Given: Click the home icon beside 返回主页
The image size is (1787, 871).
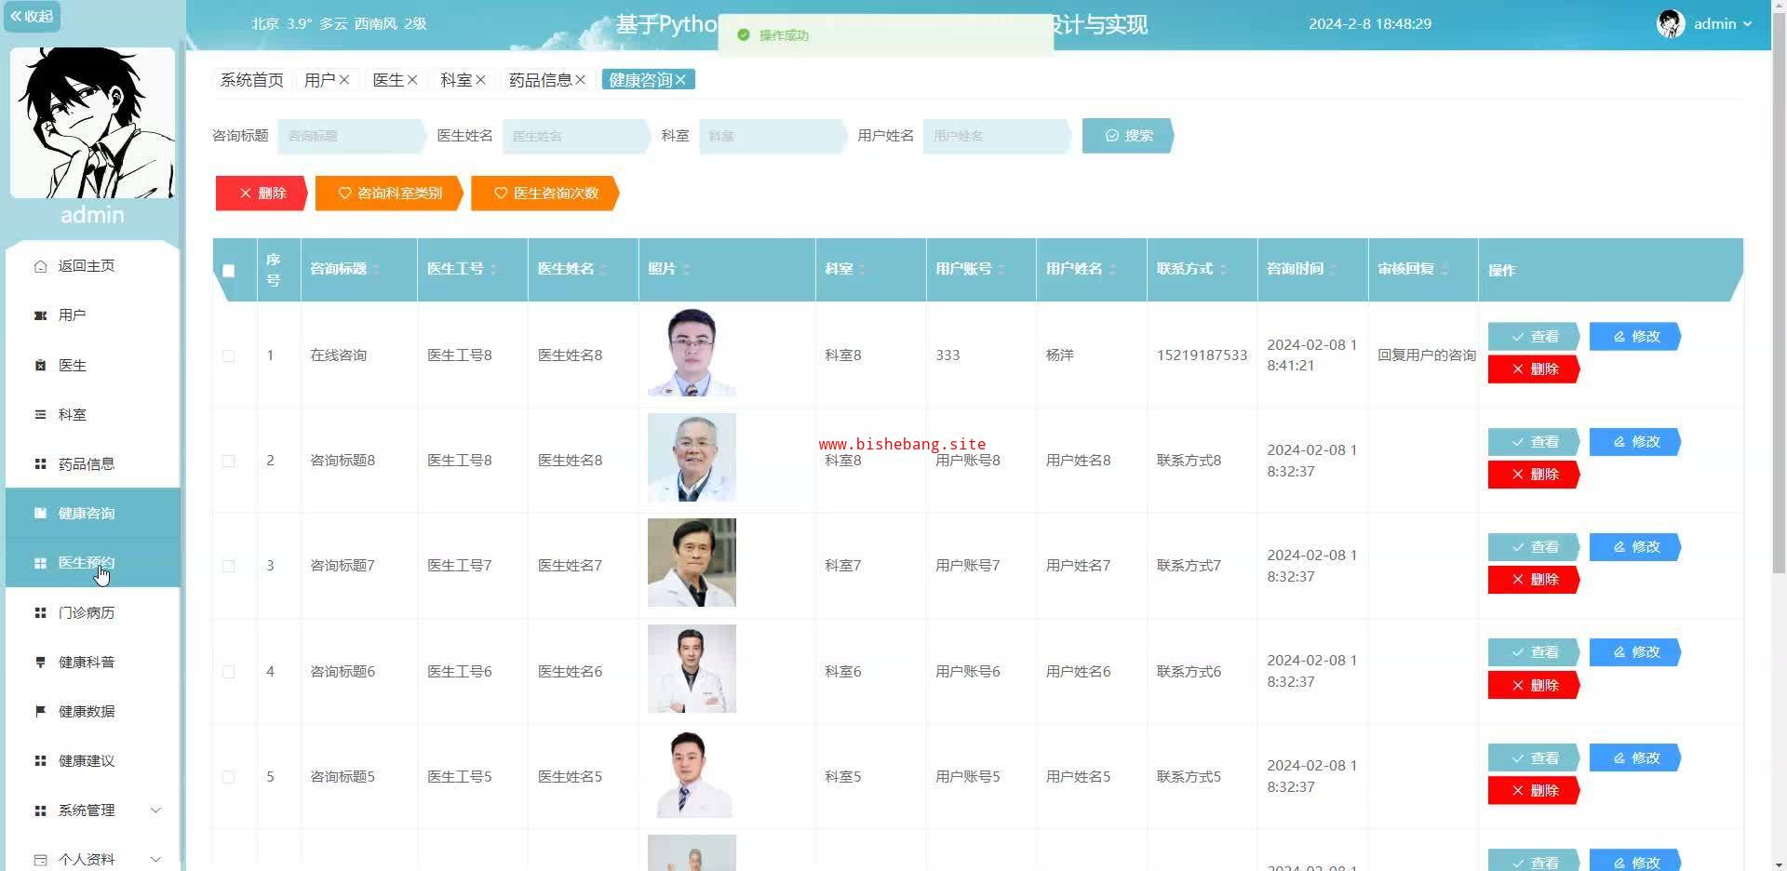Looking at the screenshot, I should pyautogui.click(x=40, y=266).
